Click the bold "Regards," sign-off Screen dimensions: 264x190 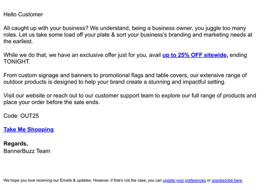pos(16,144)
